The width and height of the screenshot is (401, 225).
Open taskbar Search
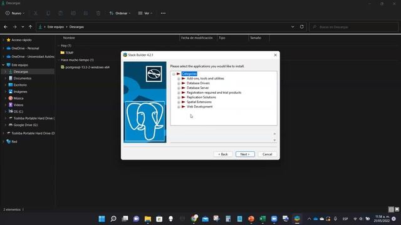tap(113, 219)
